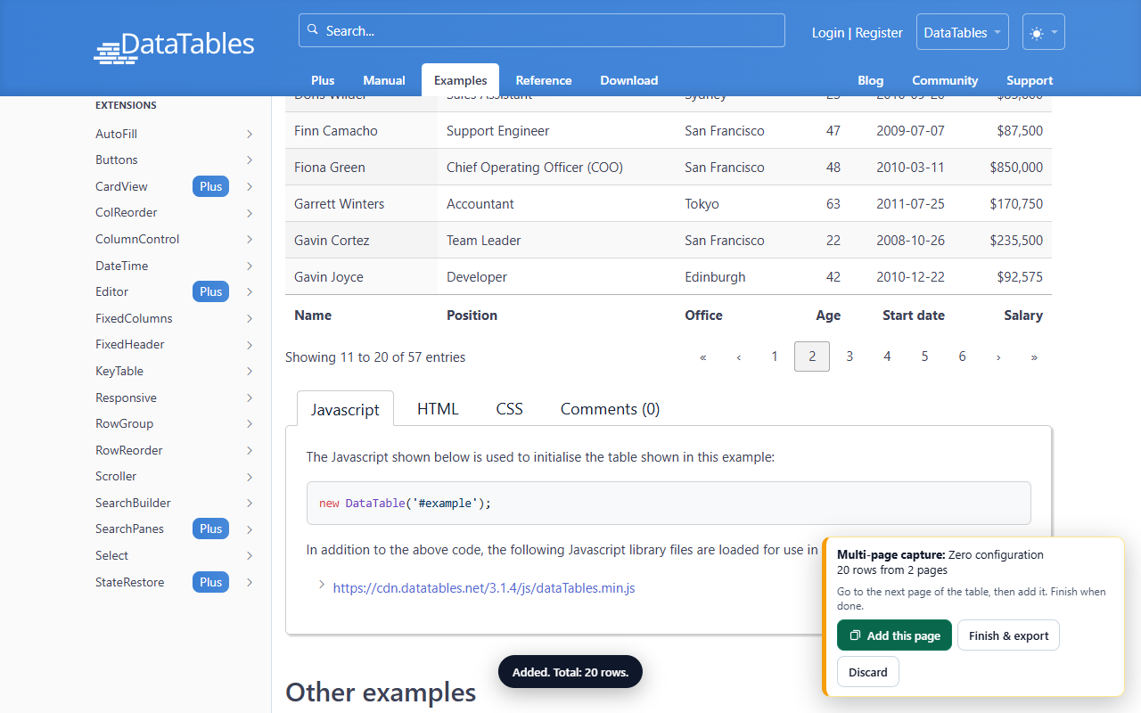Go to pagination page 3
This screenshot has width=1141, height=713.
[850, 356]
